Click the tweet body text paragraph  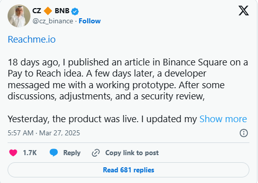pos(128,79)
